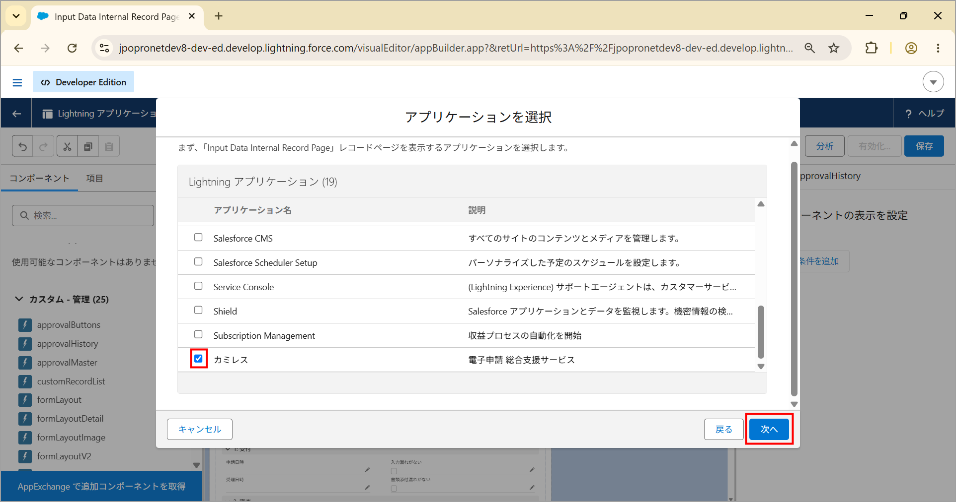956x502 pixels.
Task: Click the 収益プロセスの自動化を開始 description text
Action: [x=525, y=335]
